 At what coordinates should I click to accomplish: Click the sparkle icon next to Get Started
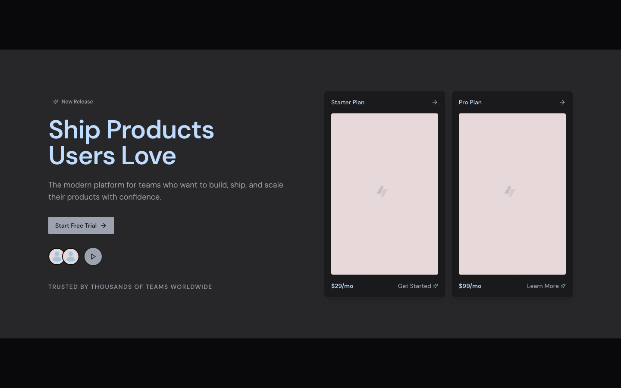[436, 286]
